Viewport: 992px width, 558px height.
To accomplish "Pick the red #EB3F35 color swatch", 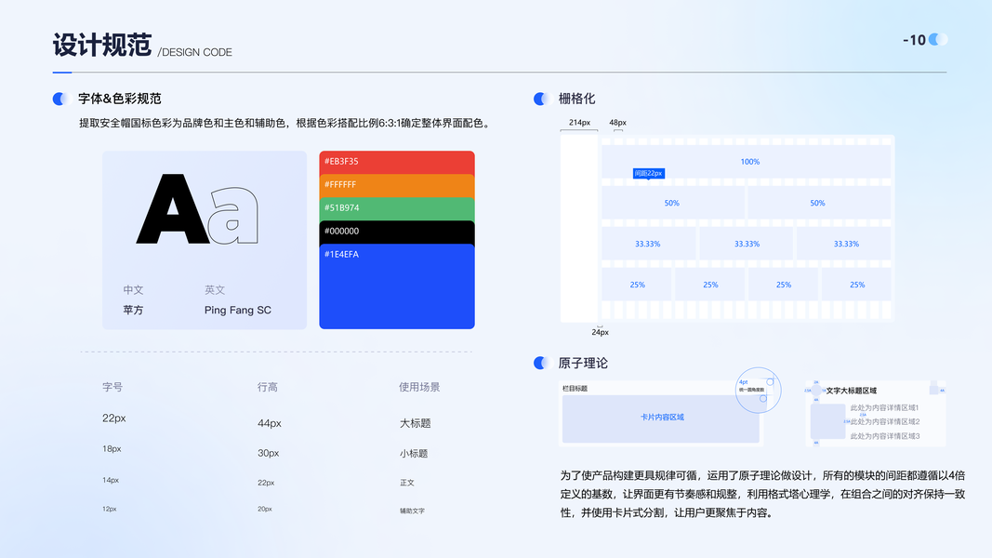I will 397,162.
